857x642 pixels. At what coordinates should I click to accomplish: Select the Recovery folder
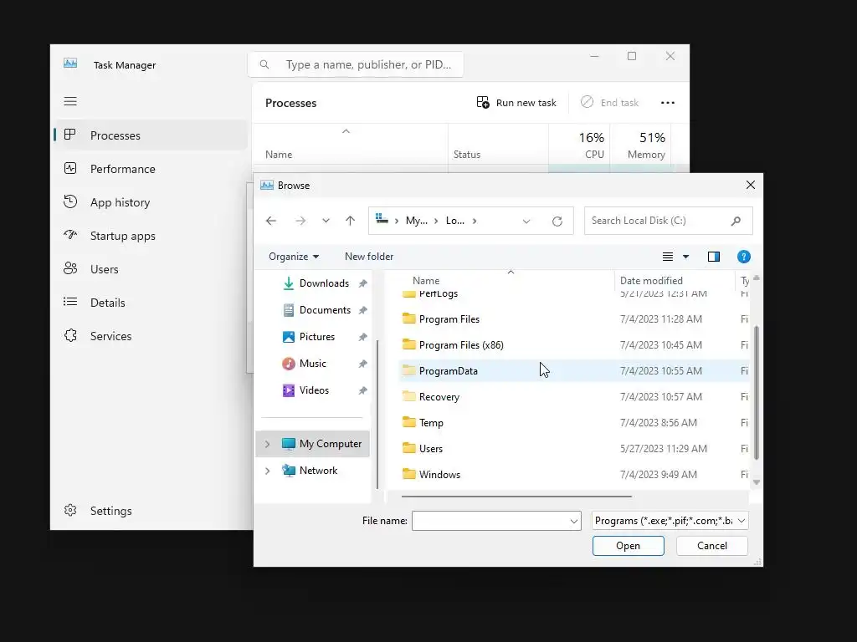tap(574, 397)
